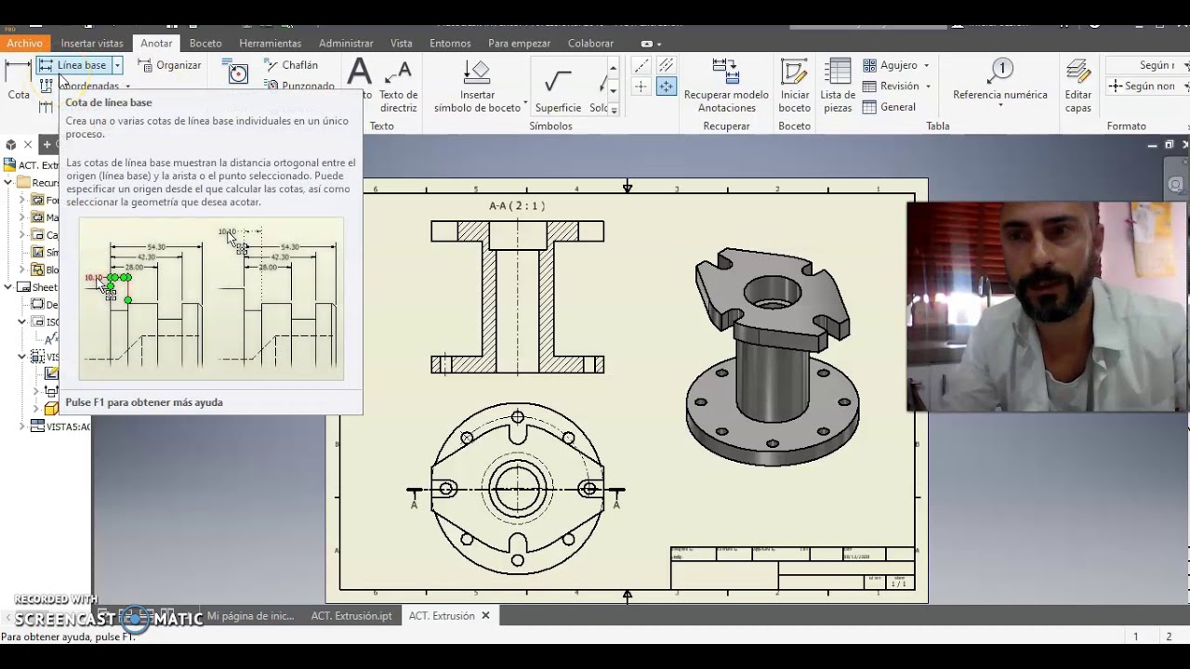Click the Símbolos panel label
This screenshot has width=1190, height=669.
tap(550, 125)
